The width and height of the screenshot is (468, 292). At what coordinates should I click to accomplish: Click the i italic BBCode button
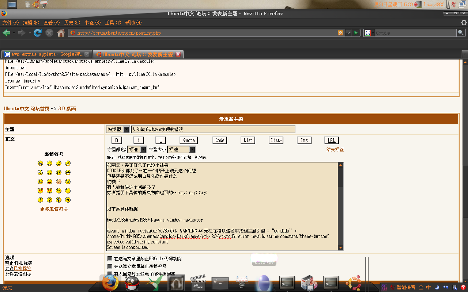click(139, 140)
